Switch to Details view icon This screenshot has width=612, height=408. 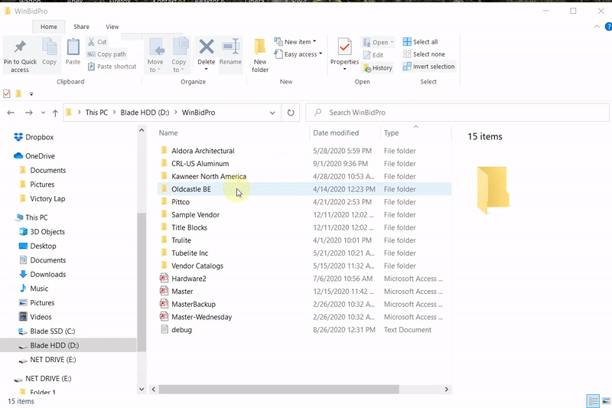tap(593, 401)
